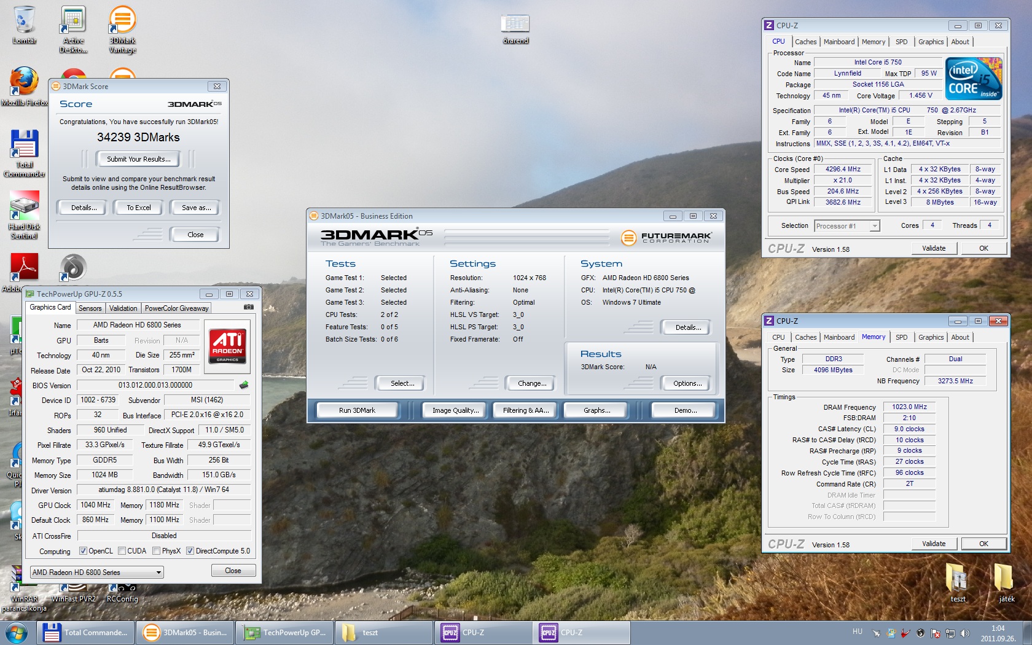
Task: Toggle the DirectCompute 5.0 checkbox
Action: tap(190, 551)
